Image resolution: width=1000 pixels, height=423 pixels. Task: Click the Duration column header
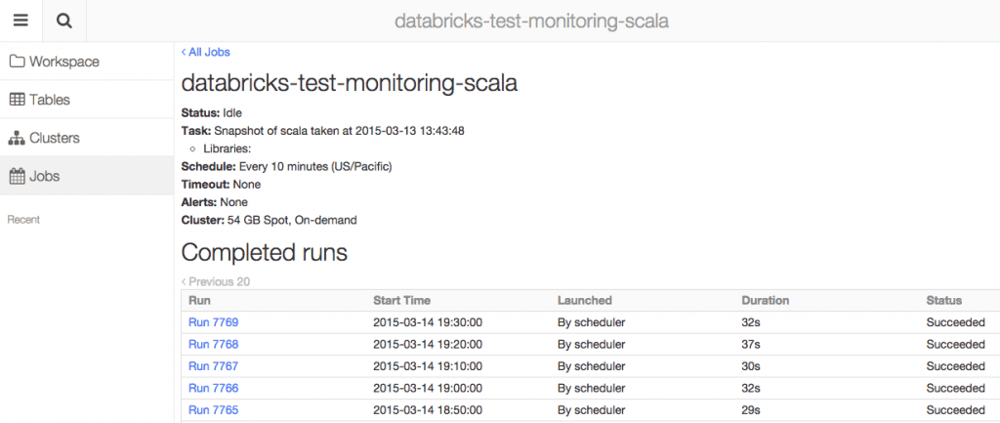coord(765,301)
